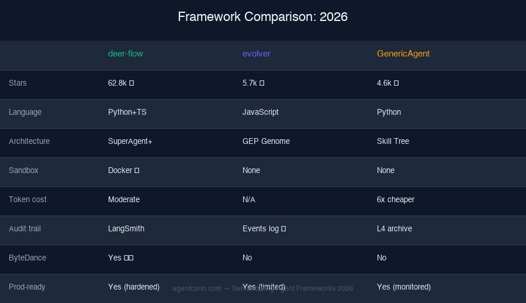Select the 'SuperAgent+' cell

(x=130, y=141)
